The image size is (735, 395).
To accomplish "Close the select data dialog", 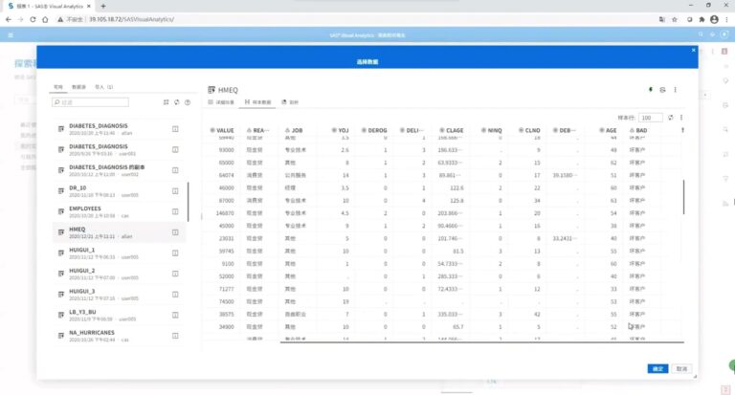I will pos(693,50).
